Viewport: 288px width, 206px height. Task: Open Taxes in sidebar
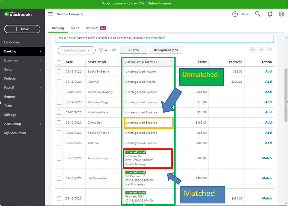(8, 106)
